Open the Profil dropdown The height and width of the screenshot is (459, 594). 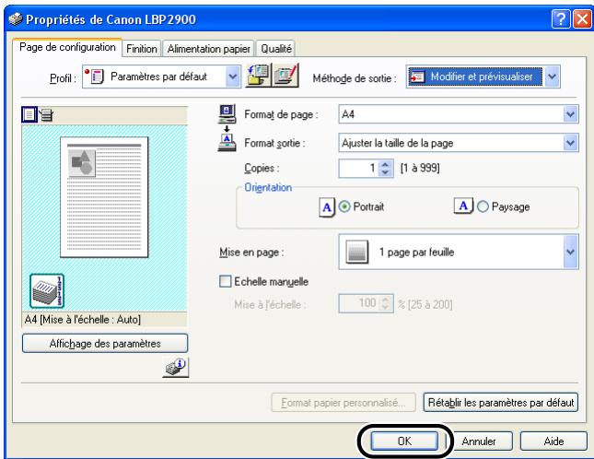[x=233, y=76]
